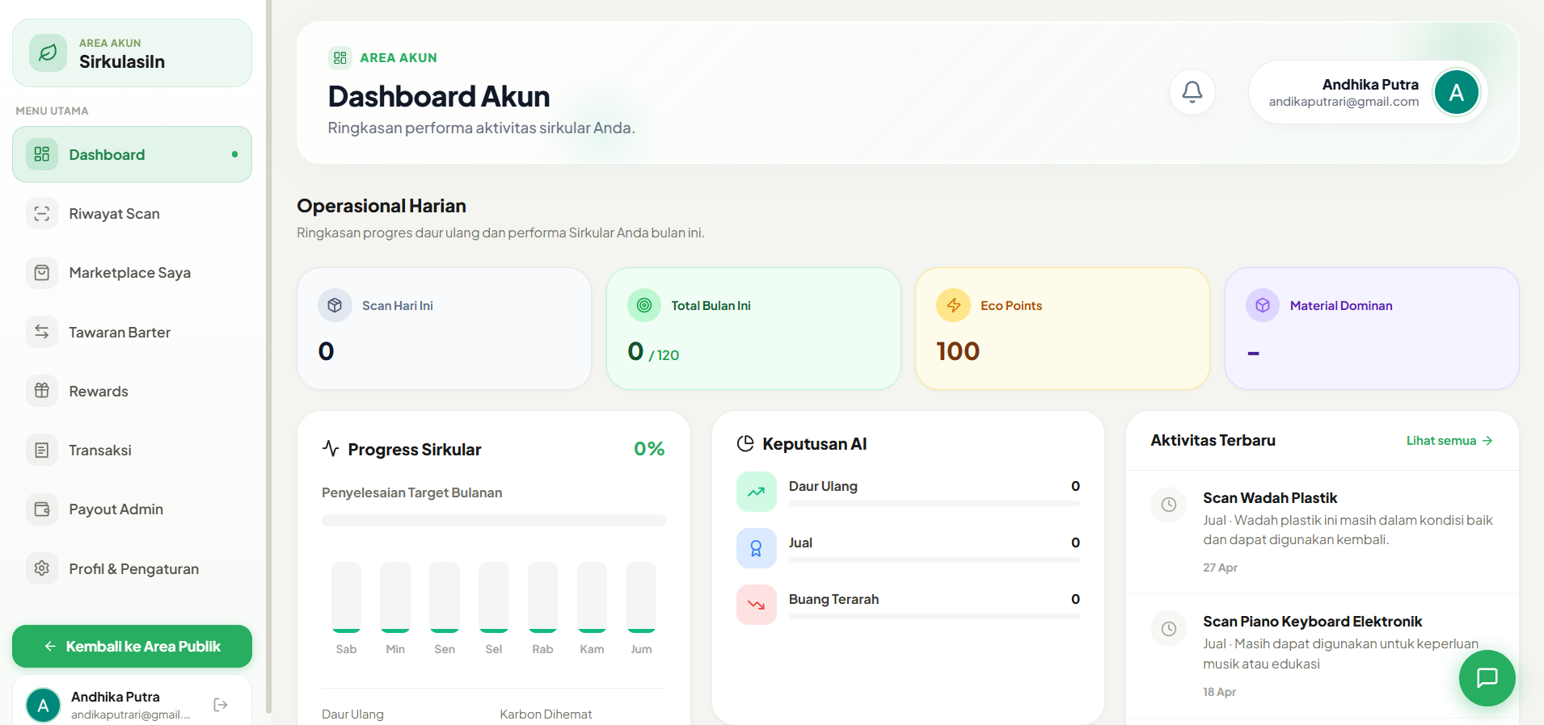Click the Penyelesaian Target Bulanan progress bar
1544x725 pixels.
(x=494, y=521)
